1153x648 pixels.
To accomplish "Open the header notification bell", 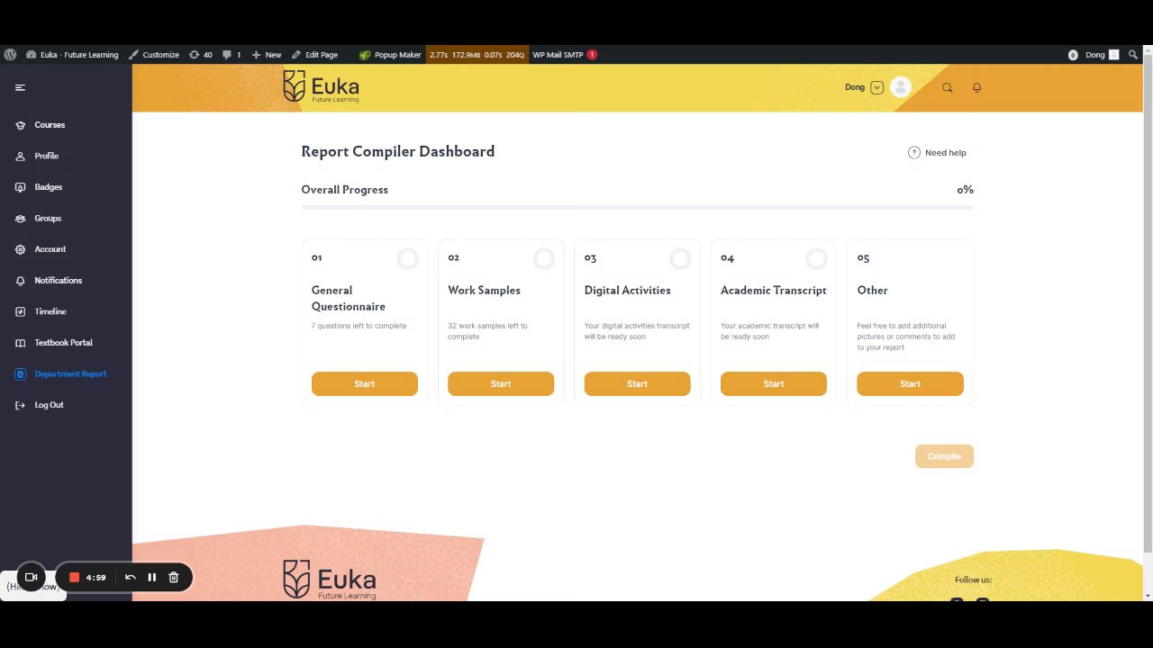I will (x=976, y=87).
